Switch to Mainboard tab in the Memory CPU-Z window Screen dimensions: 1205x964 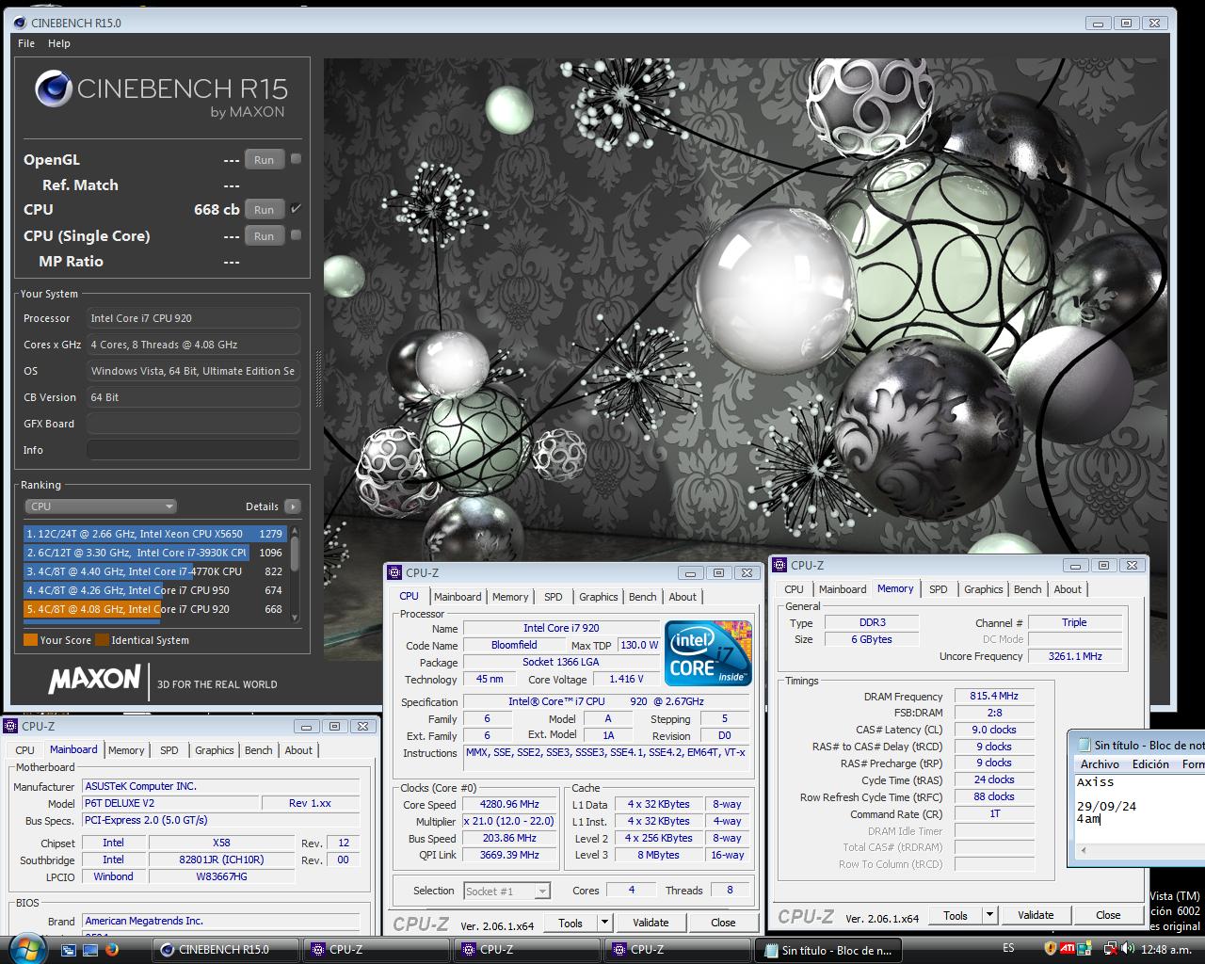843,589
